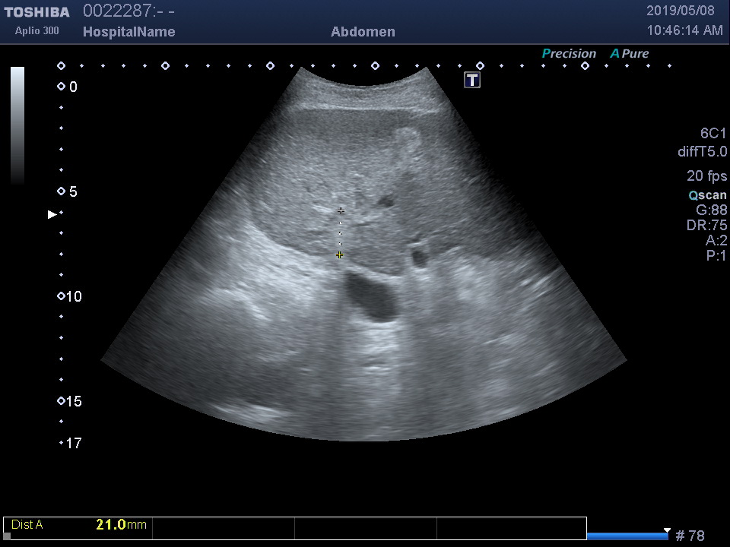Screen dimensions: 730x547
Task: Click the G:88 gain value
Action: (711, 210)
